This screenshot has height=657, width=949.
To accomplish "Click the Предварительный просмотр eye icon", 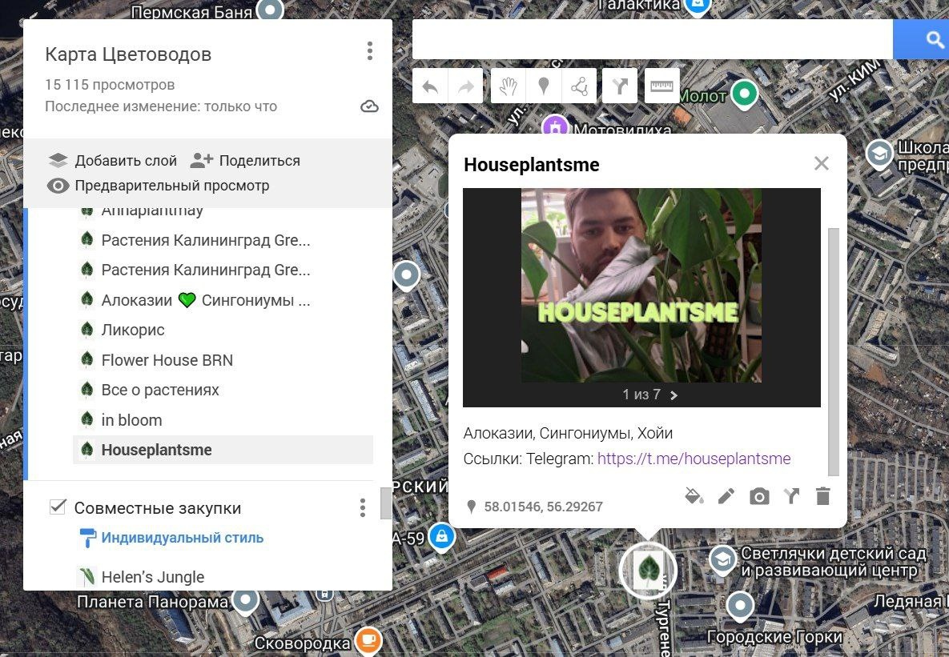I will pos(58,186).
